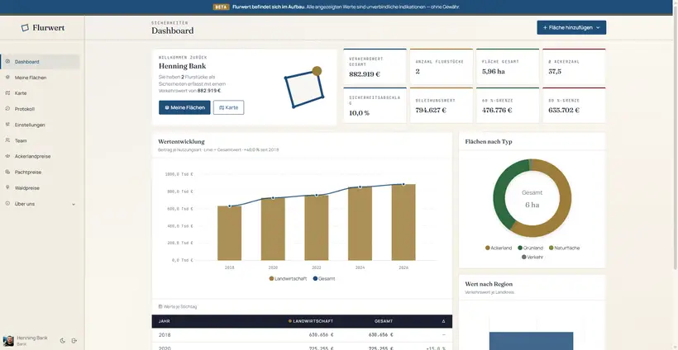Click the outlined Karte button
This screenshot has height=350, width=678.
(228, 107)
